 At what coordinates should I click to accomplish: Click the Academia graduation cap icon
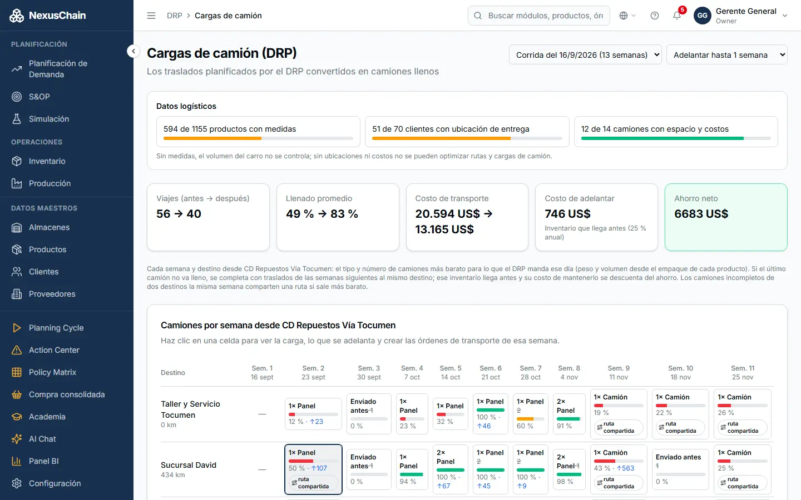[x=17, y=417]
